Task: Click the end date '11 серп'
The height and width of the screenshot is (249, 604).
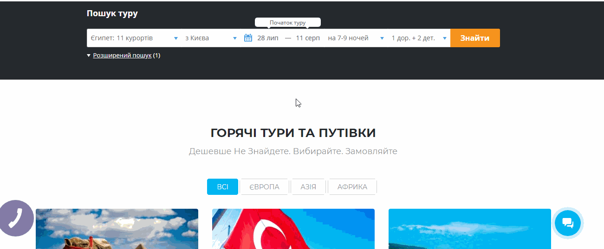Action: click(308, 38)
